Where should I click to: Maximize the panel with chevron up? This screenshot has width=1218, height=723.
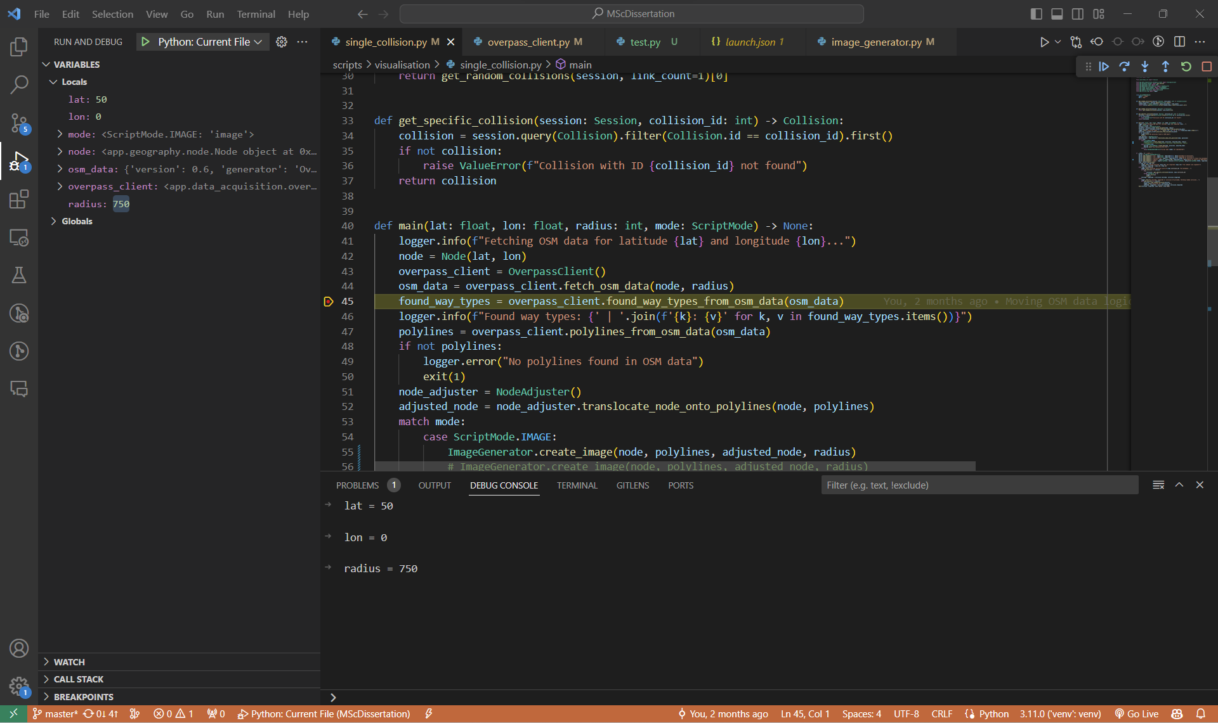1179,485
